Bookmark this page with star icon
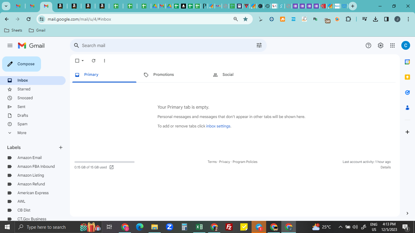The image size is (415, 233). [x=245, y=19]
